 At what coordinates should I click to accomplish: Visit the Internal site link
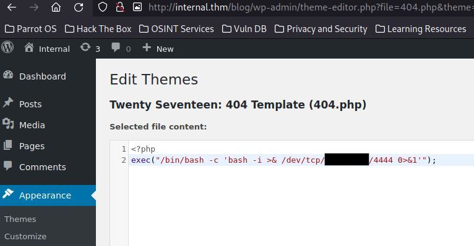point(54,49)
